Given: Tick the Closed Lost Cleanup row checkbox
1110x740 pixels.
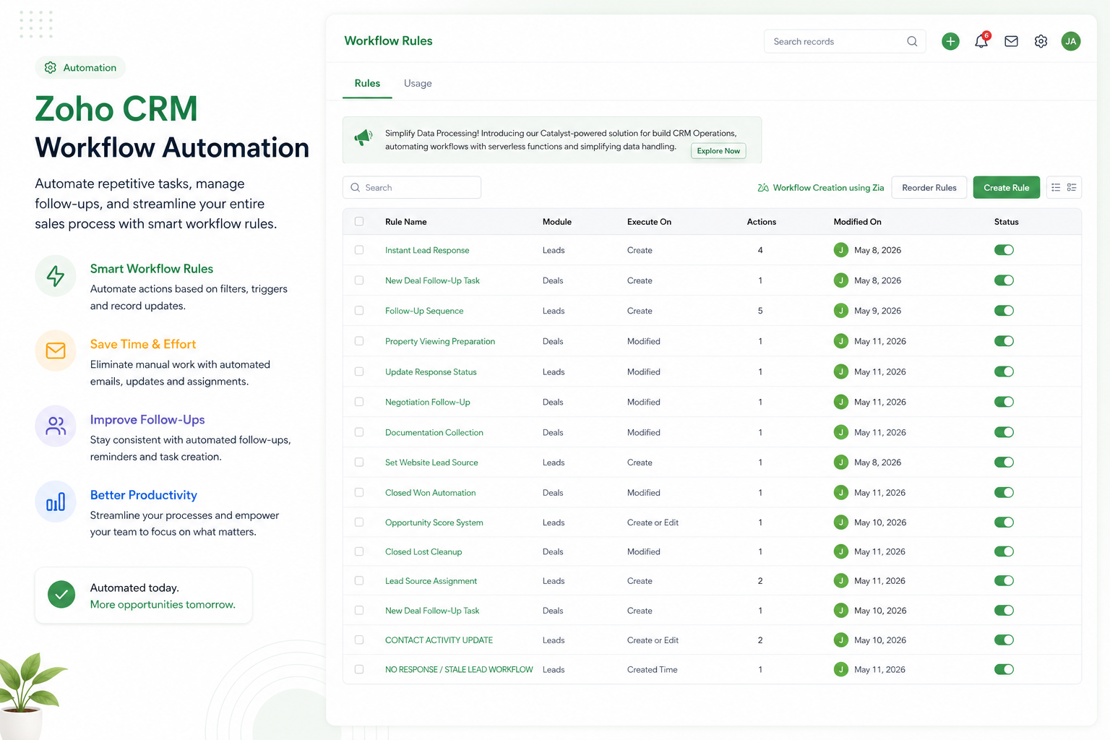Looking at the screenshot, I should click(359, 551).
